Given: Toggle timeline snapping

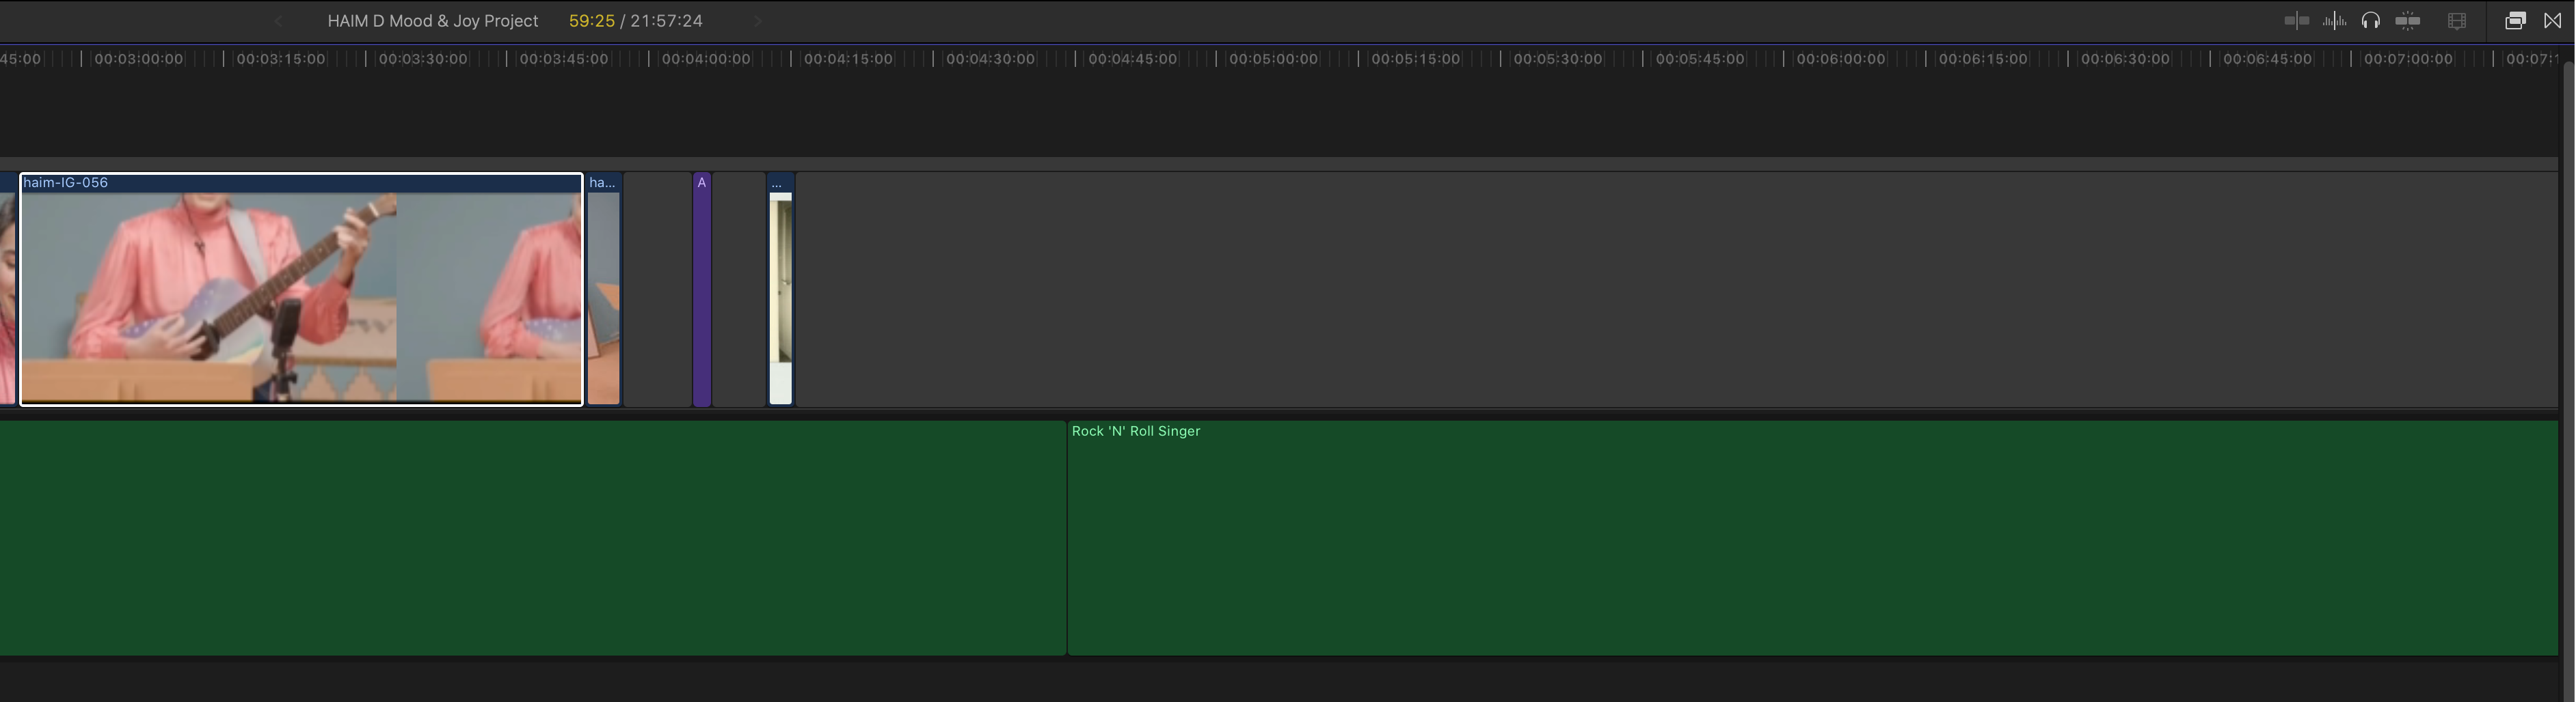Looking at the screenshot, I should pyautogui.click(x=2408, y=21).
